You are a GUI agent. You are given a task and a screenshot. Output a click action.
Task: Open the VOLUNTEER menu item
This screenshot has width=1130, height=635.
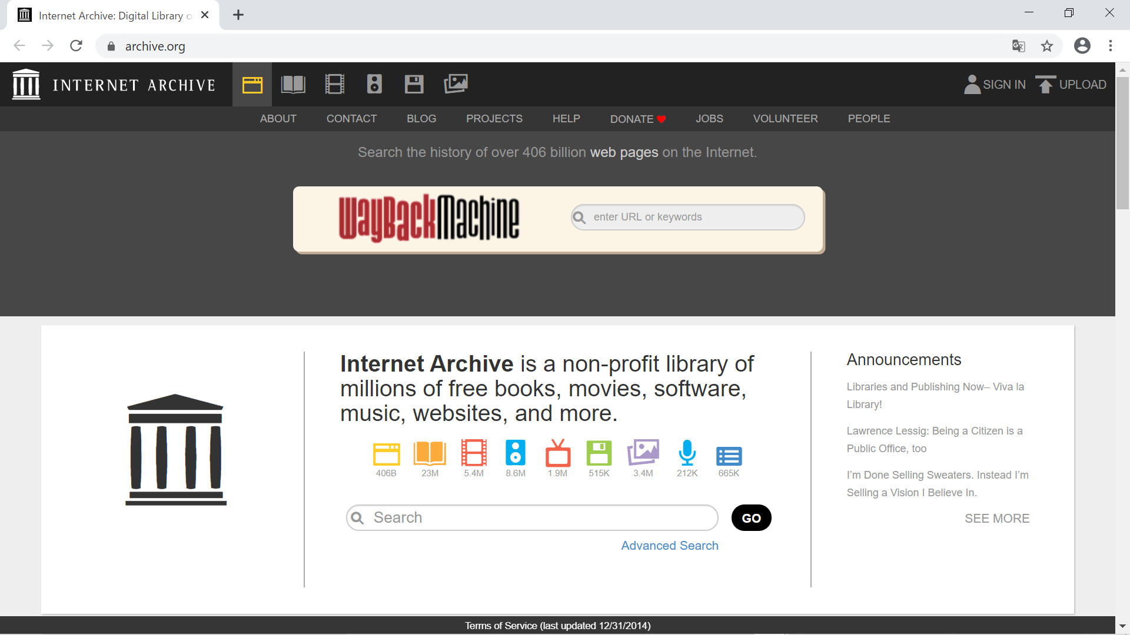pos(786,119)
